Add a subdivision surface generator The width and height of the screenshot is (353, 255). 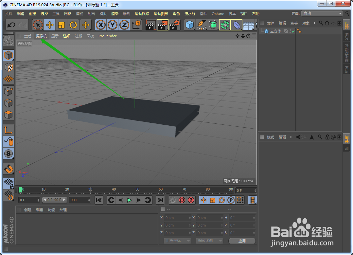pos(213,25)
